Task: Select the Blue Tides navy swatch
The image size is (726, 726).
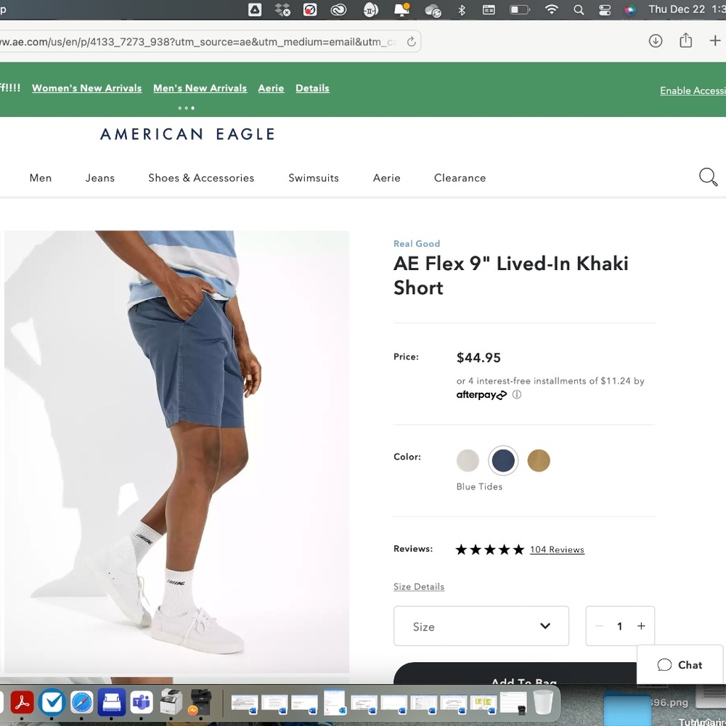Action: tap(503, 461)
